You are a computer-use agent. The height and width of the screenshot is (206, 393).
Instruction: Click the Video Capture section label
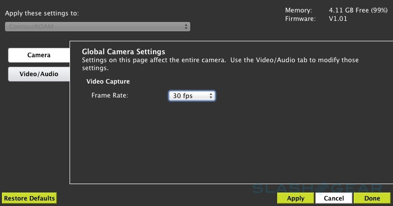click(108, 81)
